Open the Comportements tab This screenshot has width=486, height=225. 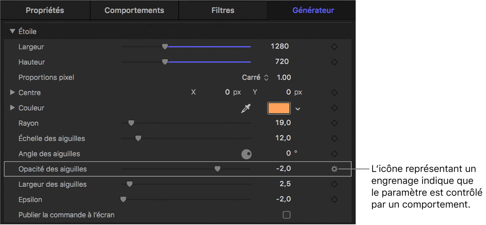tap(134, 10)
